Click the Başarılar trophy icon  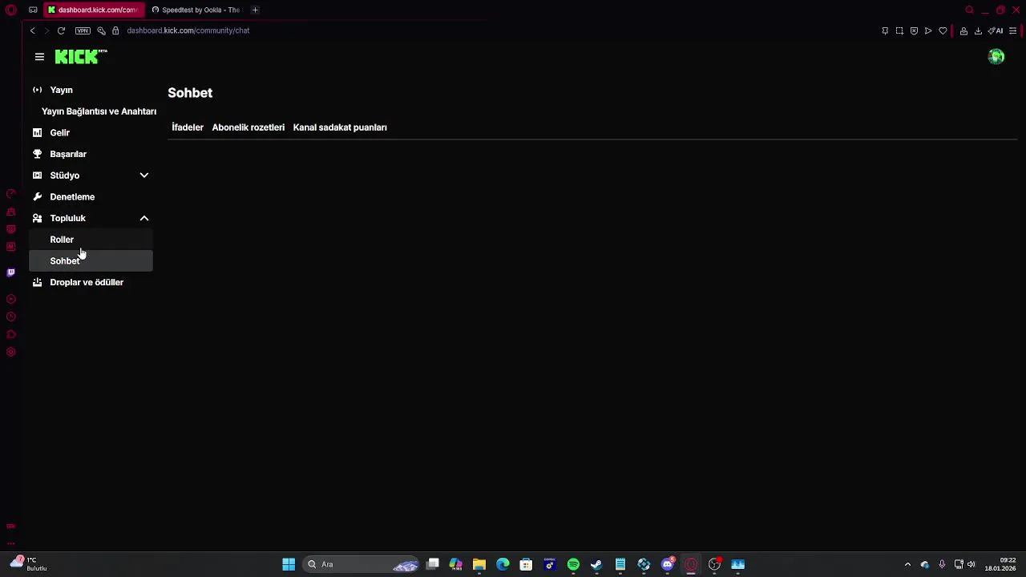[x=37, y=154]
